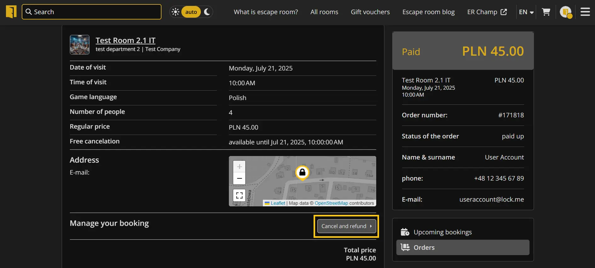Click the Test Room thumbnail image
The image size is (595, 268).
click(80, 45)
